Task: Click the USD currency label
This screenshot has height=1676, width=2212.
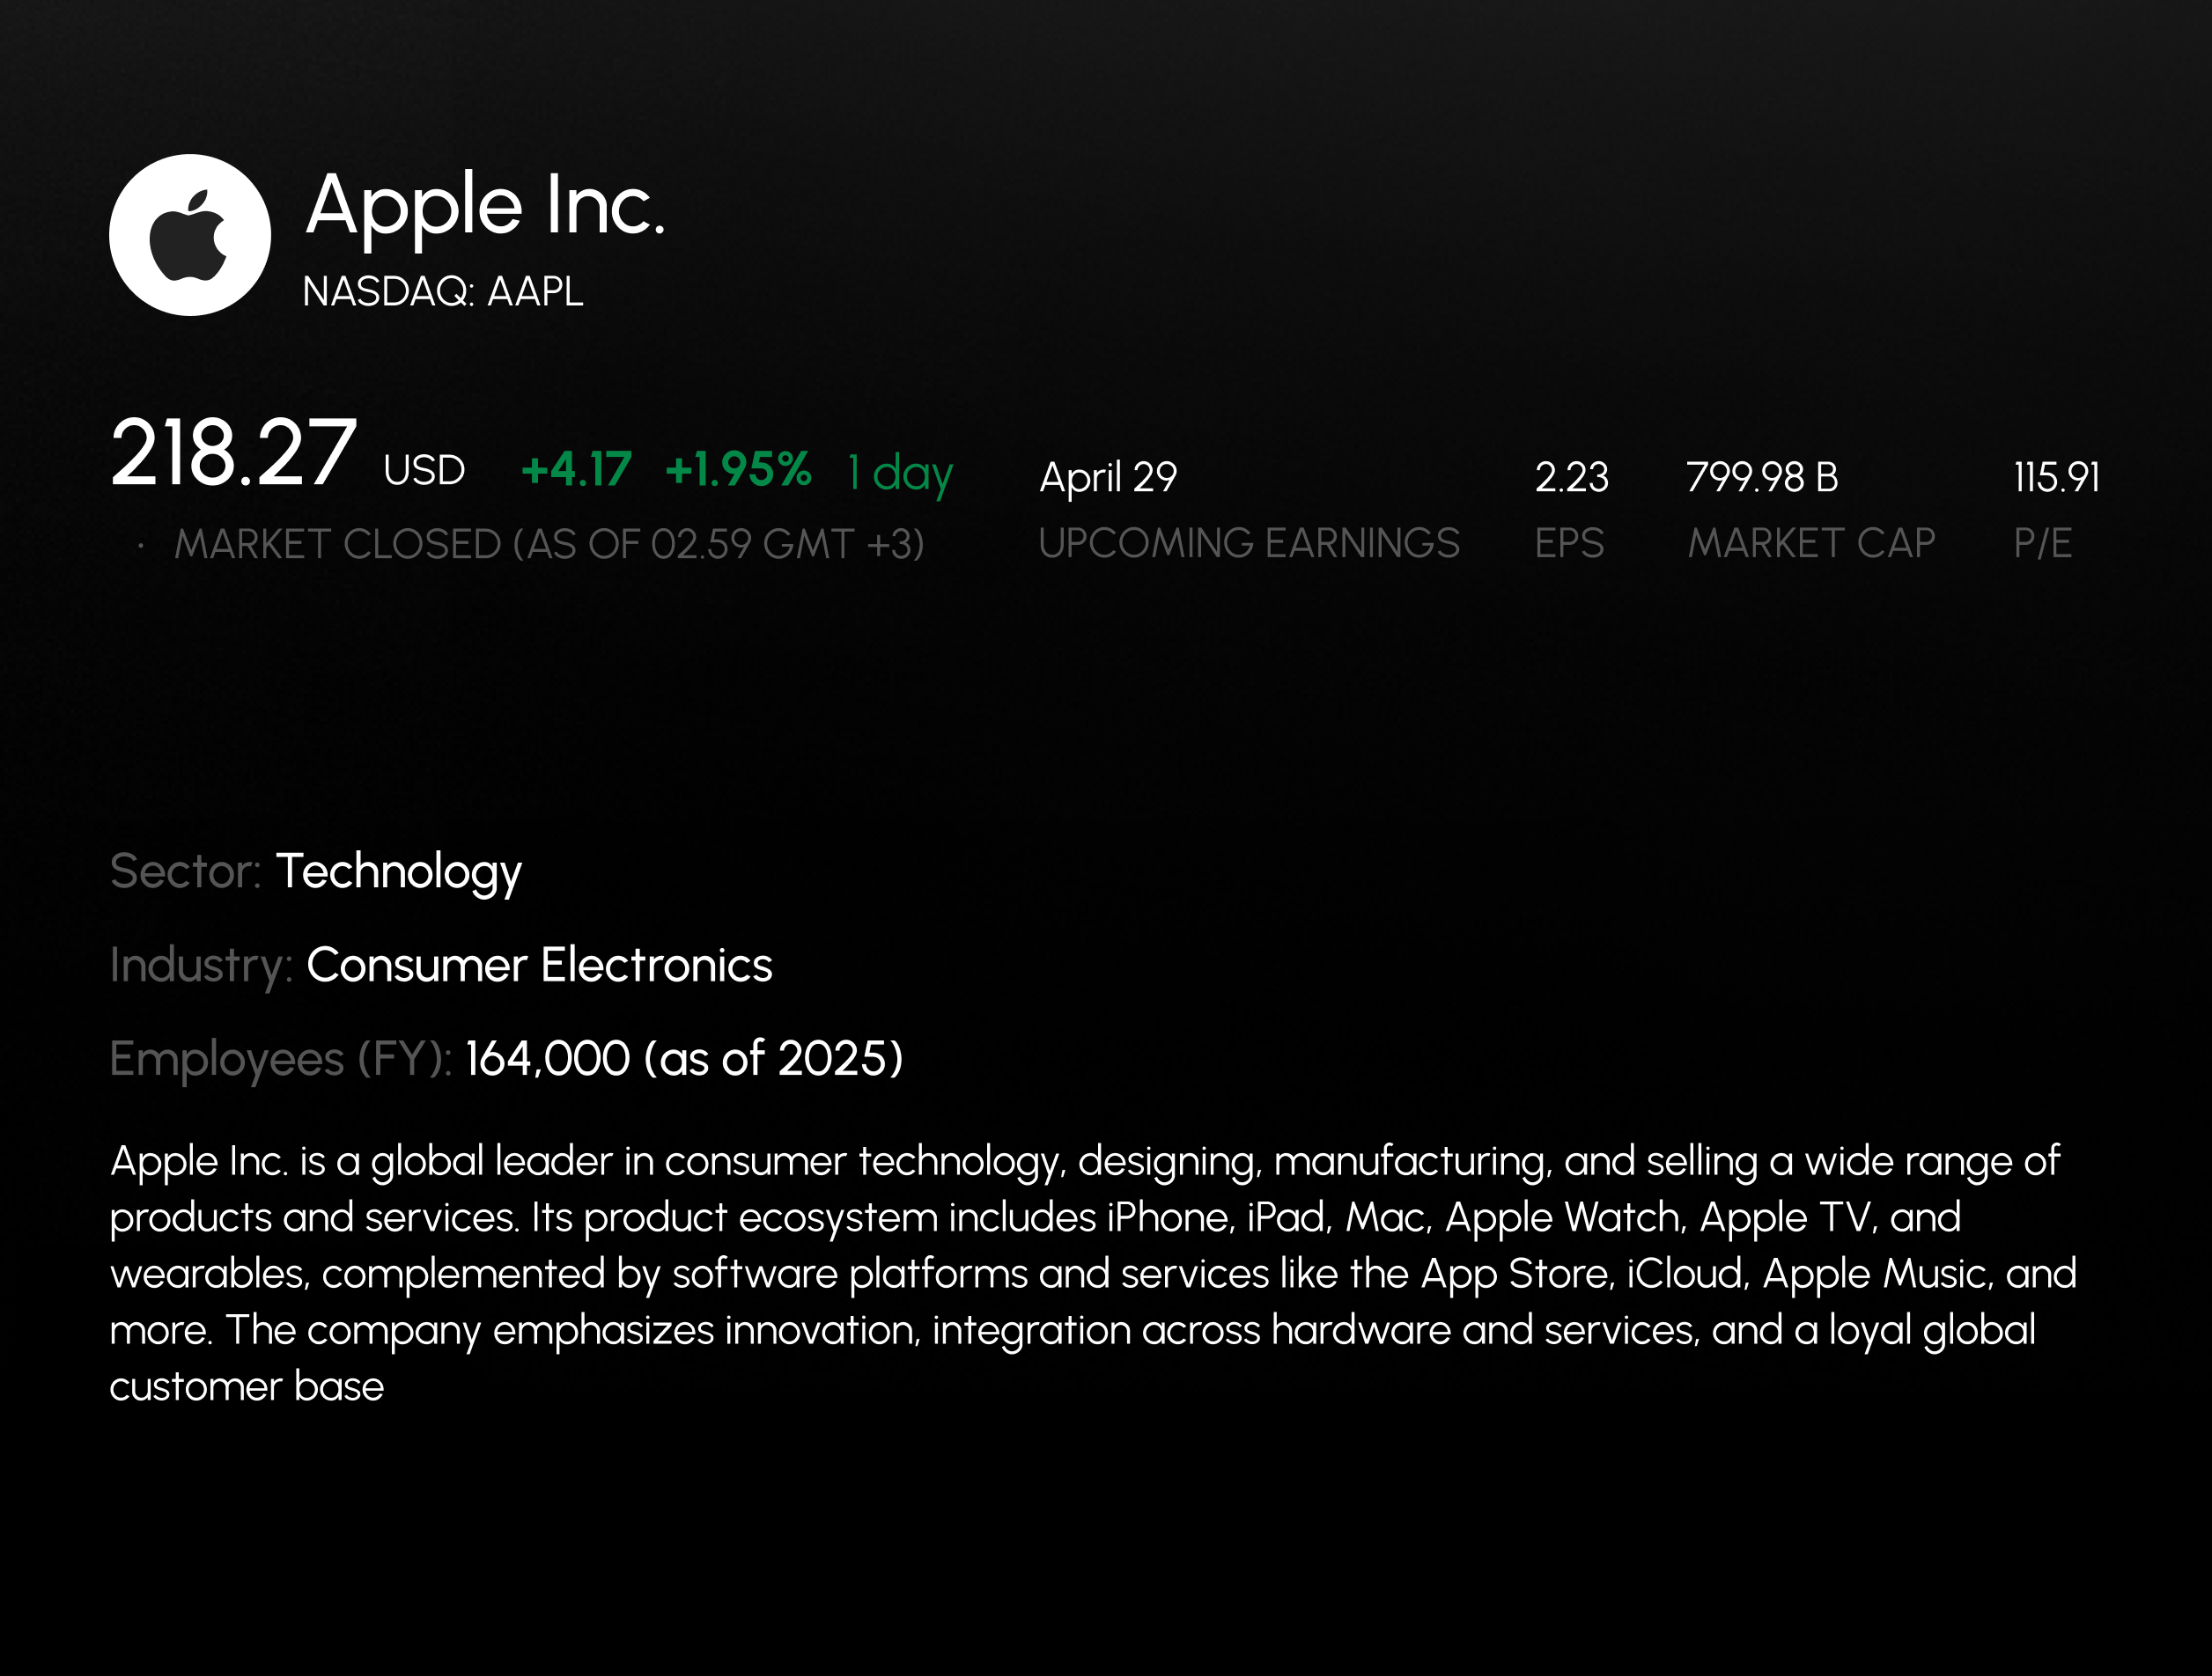Action: [x=424, y=471]
